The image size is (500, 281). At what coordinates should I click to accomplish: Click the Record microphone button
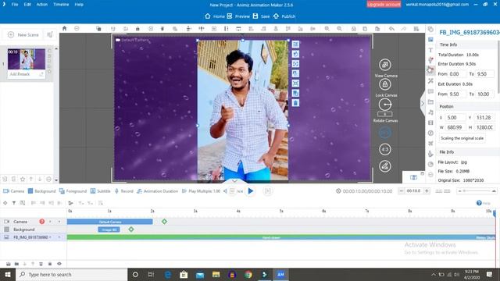click(123, 191)
